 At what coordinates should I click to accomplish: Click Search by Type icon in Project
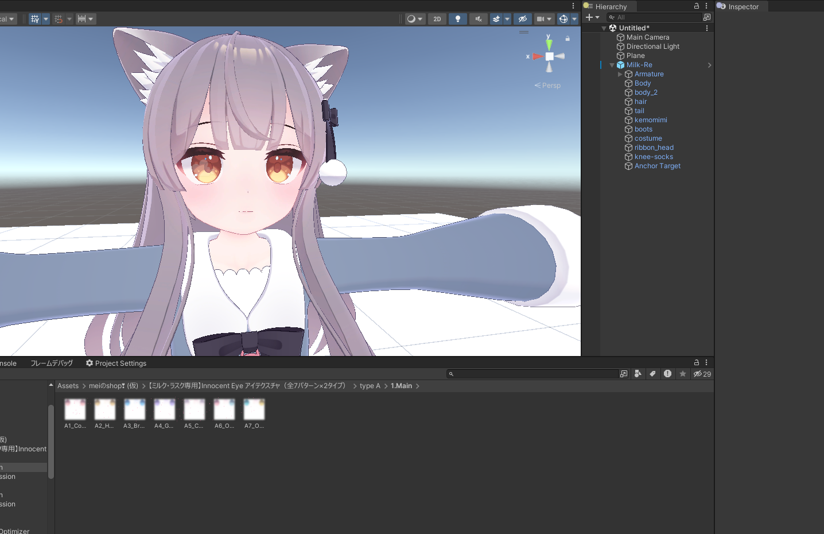[x=638, y=374]
